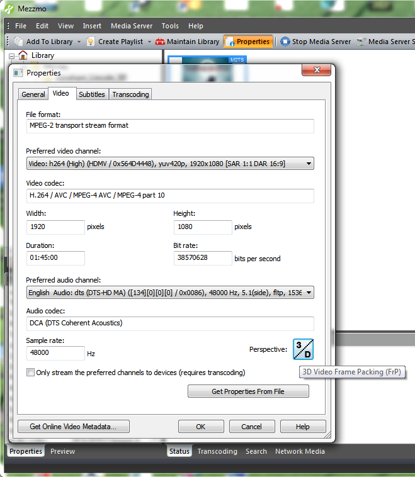The height and width of the screenshot is (477, 415).
Task: Click Get Properties From File button
Action: coord(248,391)
